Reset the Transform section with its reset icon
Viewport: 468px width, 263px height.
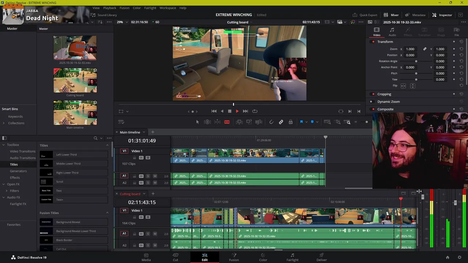click(461, 42)
